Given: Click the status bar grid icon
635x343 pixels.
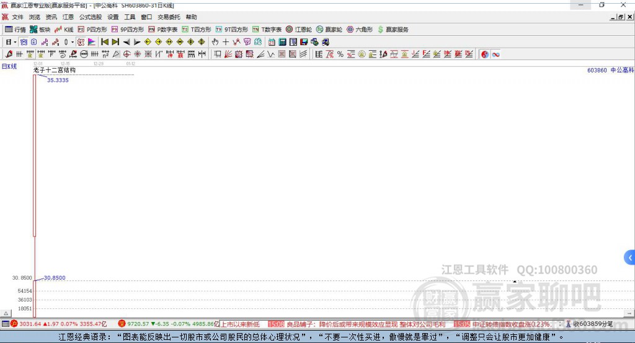Looking at the screenshot, I should tap(5, 324).
